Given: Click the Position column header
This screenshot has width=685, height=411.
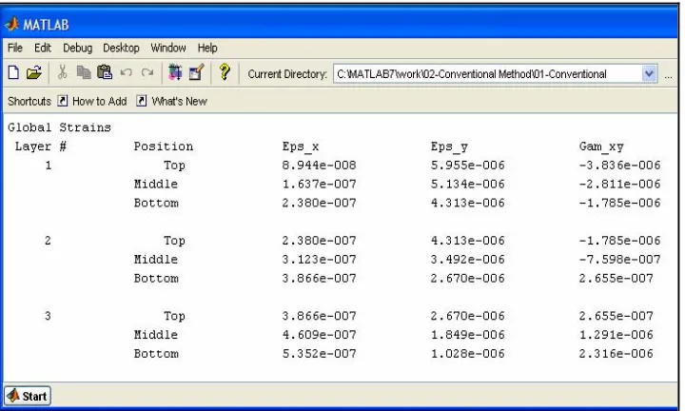Looking at the screenshot, I should point(164,147).
